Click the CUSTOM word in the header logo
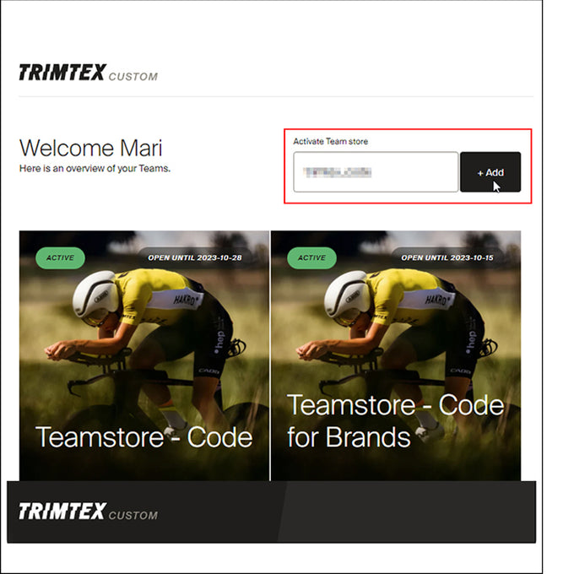Image resolution: width=574 pixels, height=574 pixels. click(133, 77)
